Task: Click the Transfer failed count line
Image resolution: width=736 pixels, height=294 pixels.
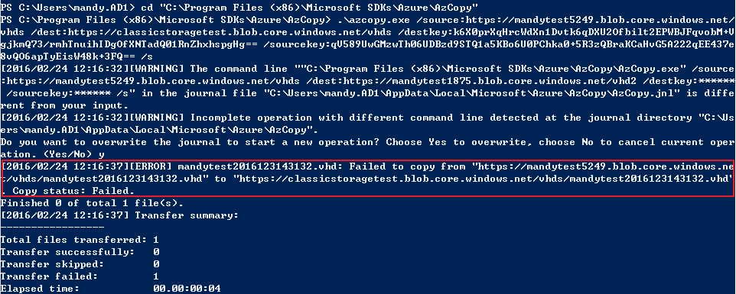Action: (80, 276)
